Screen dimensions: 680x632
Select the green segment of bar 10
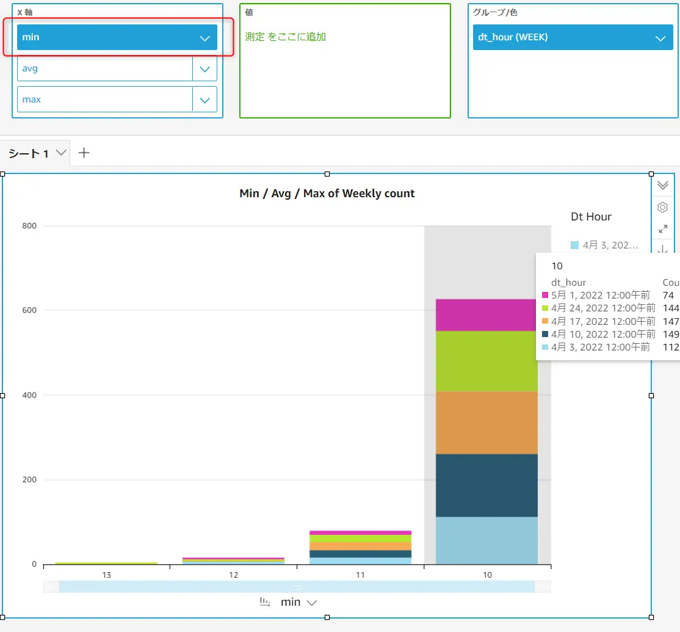pyautogui.click(x=486, y=361)
